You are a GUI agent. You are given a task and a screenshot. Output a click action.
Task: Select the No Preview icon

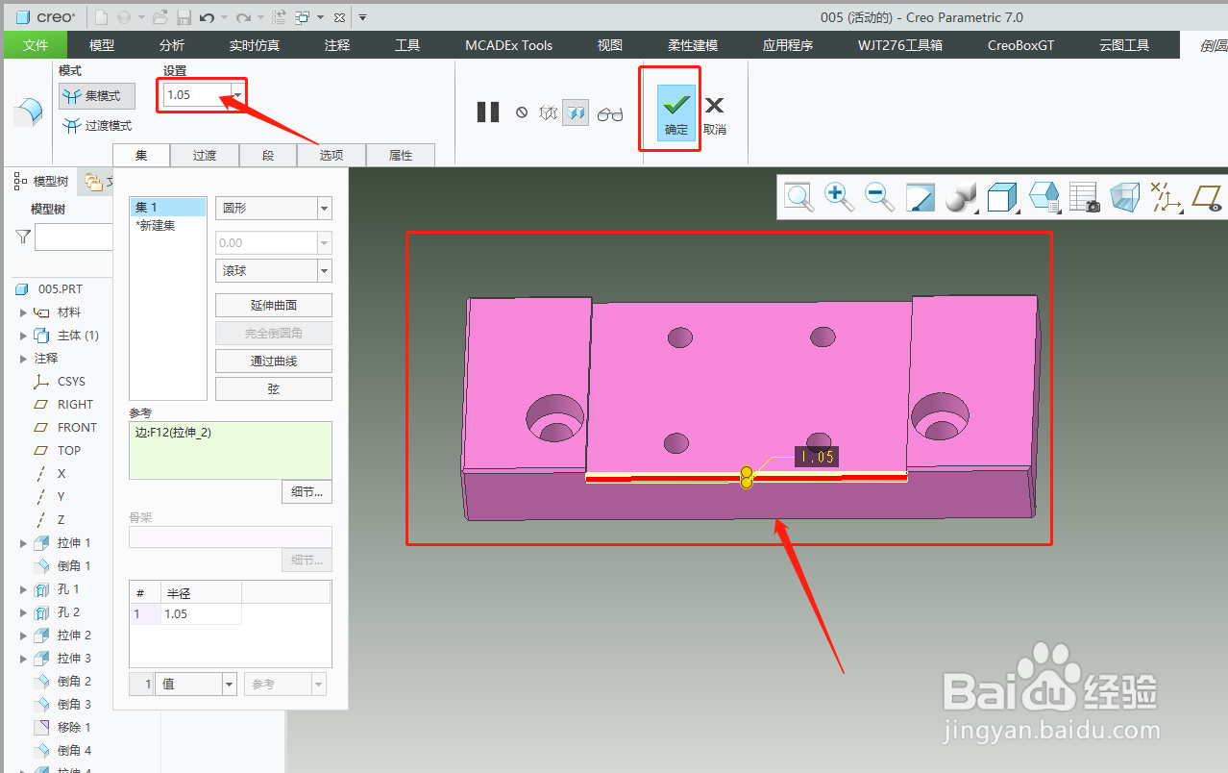(522, 112)
